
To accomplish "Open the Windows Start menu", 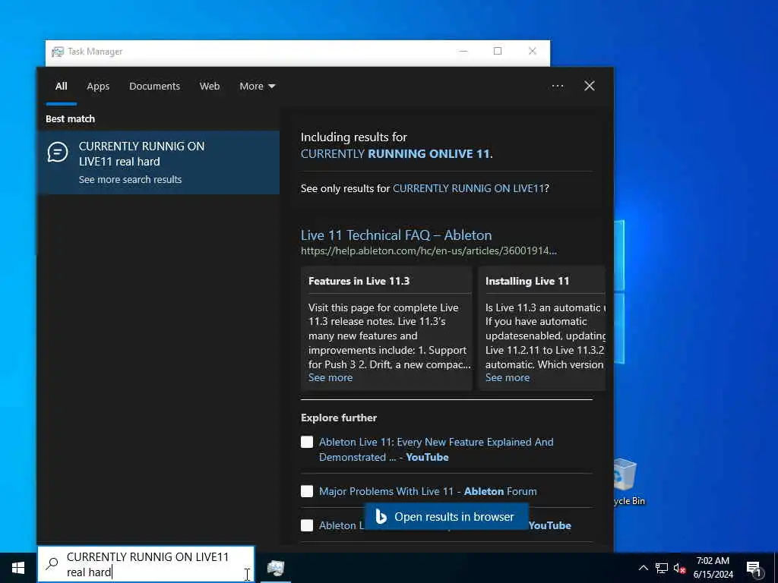I will [18, 568].
